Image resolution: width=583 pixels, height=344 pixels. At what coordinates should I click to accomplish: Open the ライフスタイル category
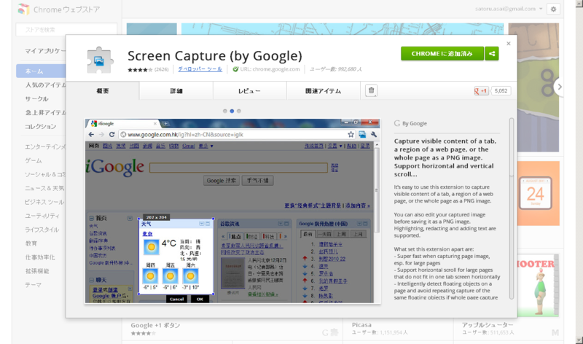42,230
